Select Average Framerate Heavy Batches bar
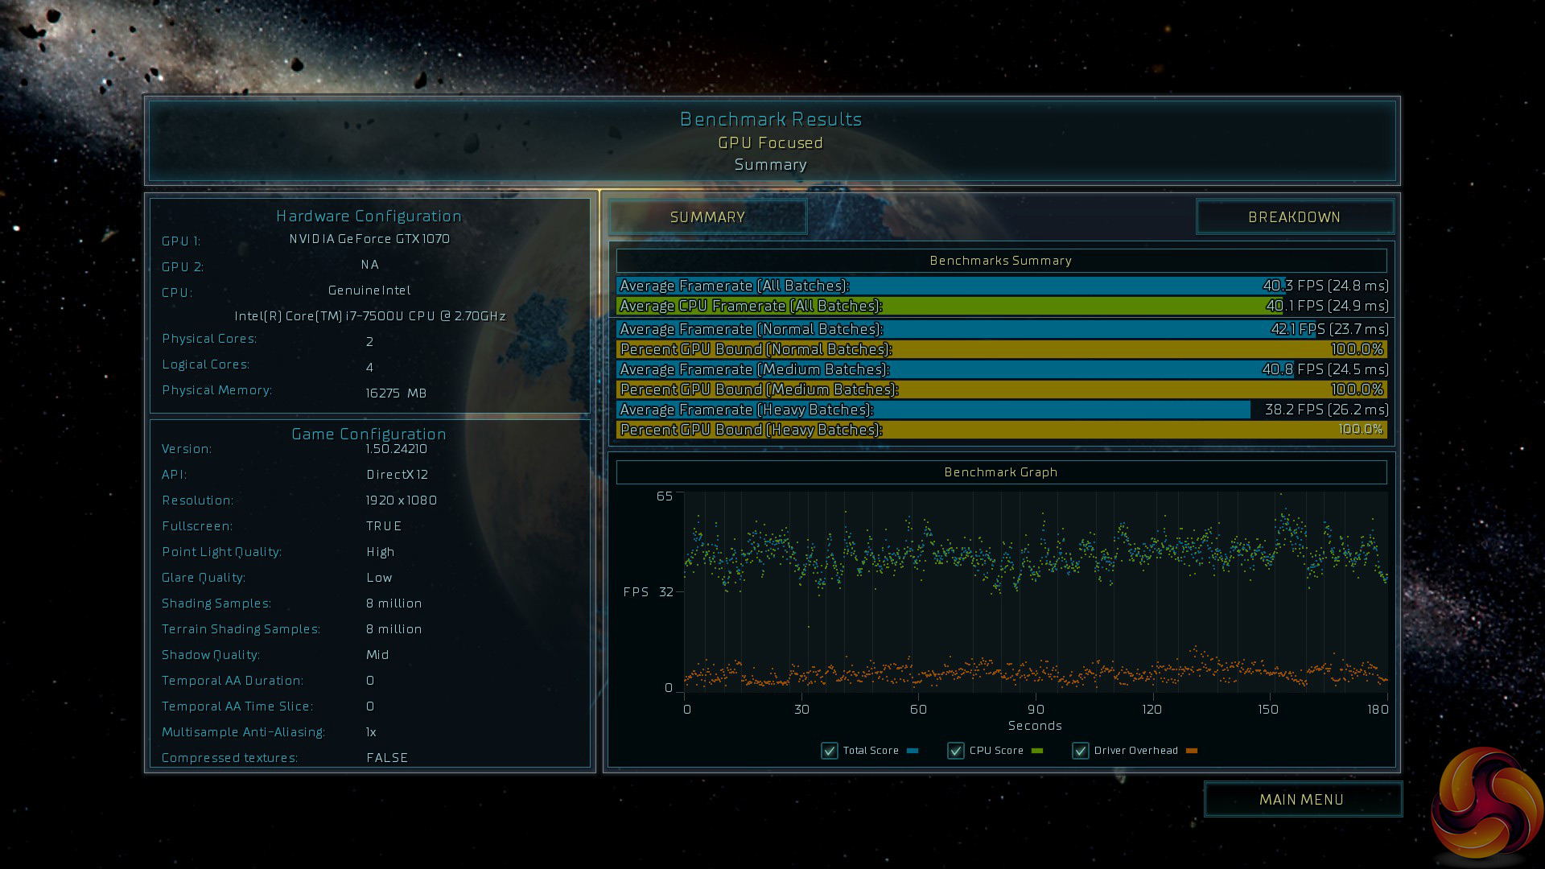1545x869 pixels. pos(933,410)
